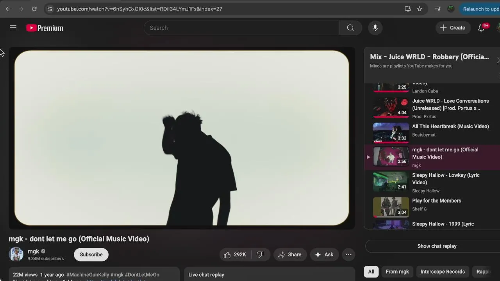Reload the page
The image size is (500, 281).
point(34,9)
